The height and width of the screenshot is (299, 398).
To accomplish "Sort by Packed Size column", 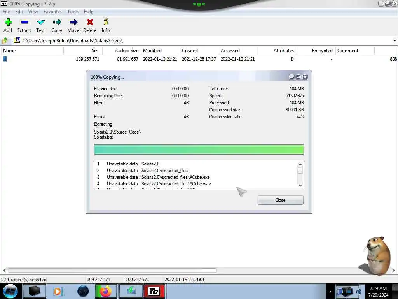I will click(x=122, y=50).
